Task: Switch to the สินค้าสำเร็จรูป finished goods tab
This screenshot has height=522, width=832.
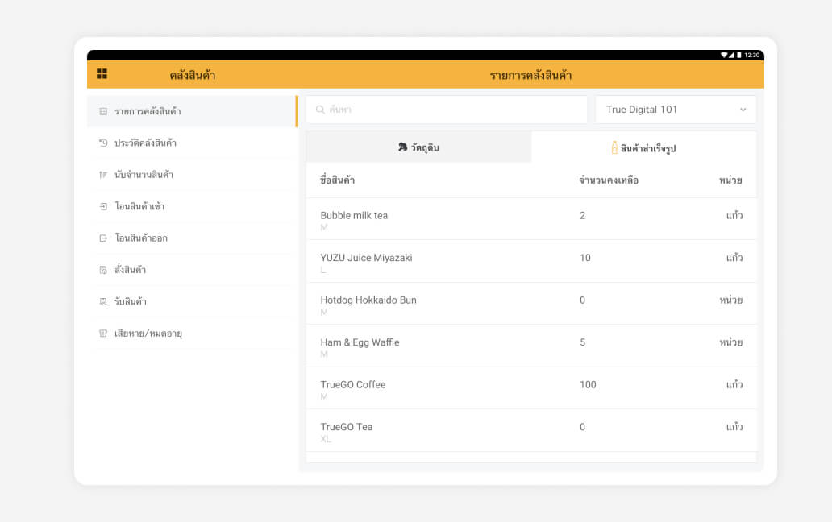Action: (x=643, y=147)
